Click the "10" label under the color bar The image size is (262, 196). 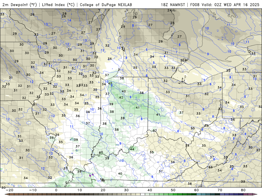(80, 190)
